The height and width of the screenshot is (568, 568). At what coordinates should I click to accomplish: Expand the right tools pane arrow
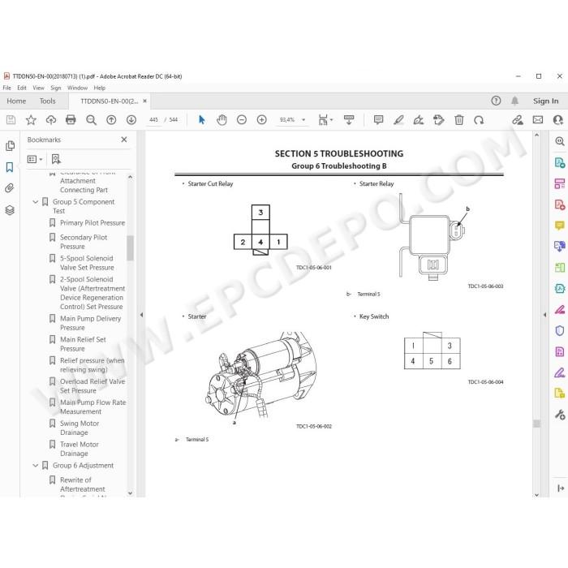544,315
